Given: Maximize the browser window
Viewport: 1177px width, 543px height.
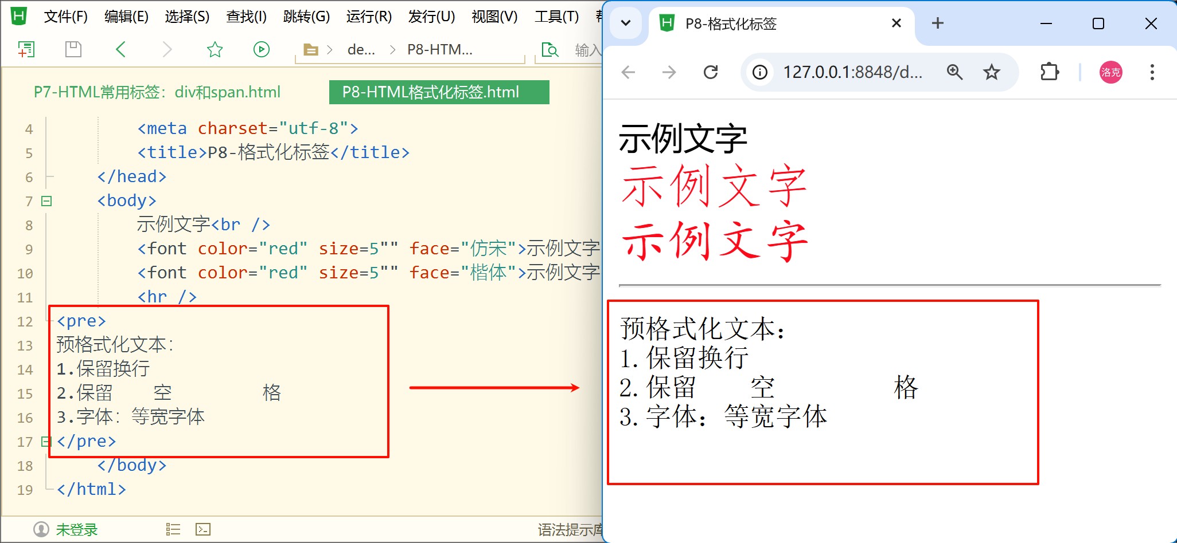Looking at the screenshot, I should pos(1098,23).
